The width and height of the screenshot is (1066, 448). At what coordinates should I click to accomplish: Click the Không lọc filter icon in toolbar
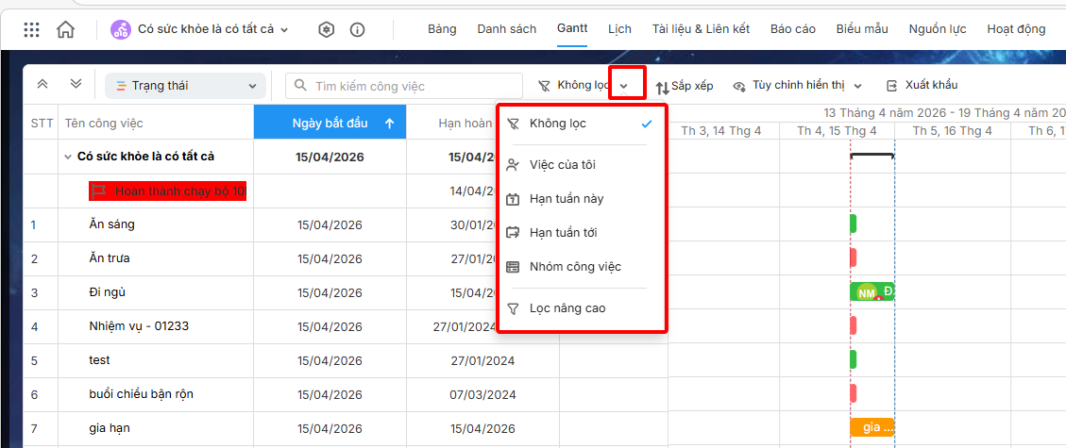coord(545,86)
